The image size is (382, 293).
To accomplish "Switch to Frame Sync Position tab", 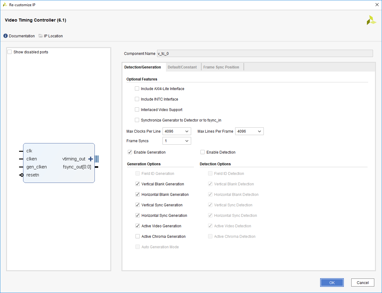I will 221,67.
